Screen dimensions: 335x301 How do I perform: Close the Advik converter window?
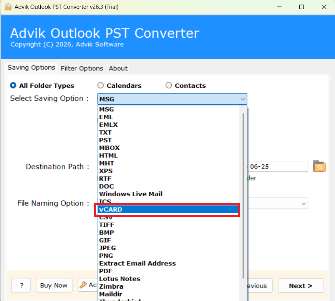[x=324, y=7]
